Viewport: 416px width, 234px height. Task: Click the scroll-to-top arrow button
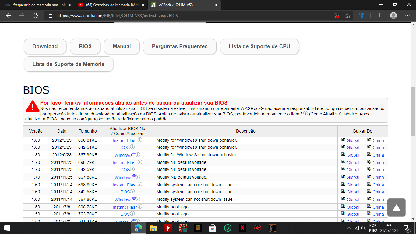point(397,207)
